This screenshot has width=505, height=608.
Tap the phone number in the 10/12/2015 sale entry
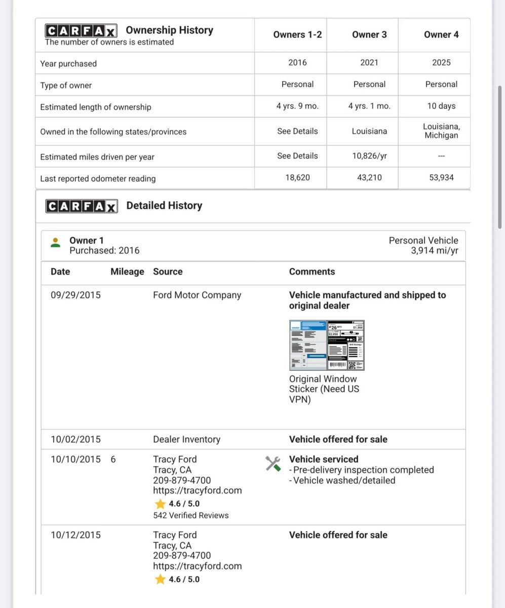point(182,555)
